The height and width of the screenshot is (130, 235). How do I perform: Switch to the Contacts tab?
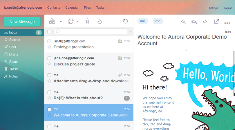pos(54,8)
